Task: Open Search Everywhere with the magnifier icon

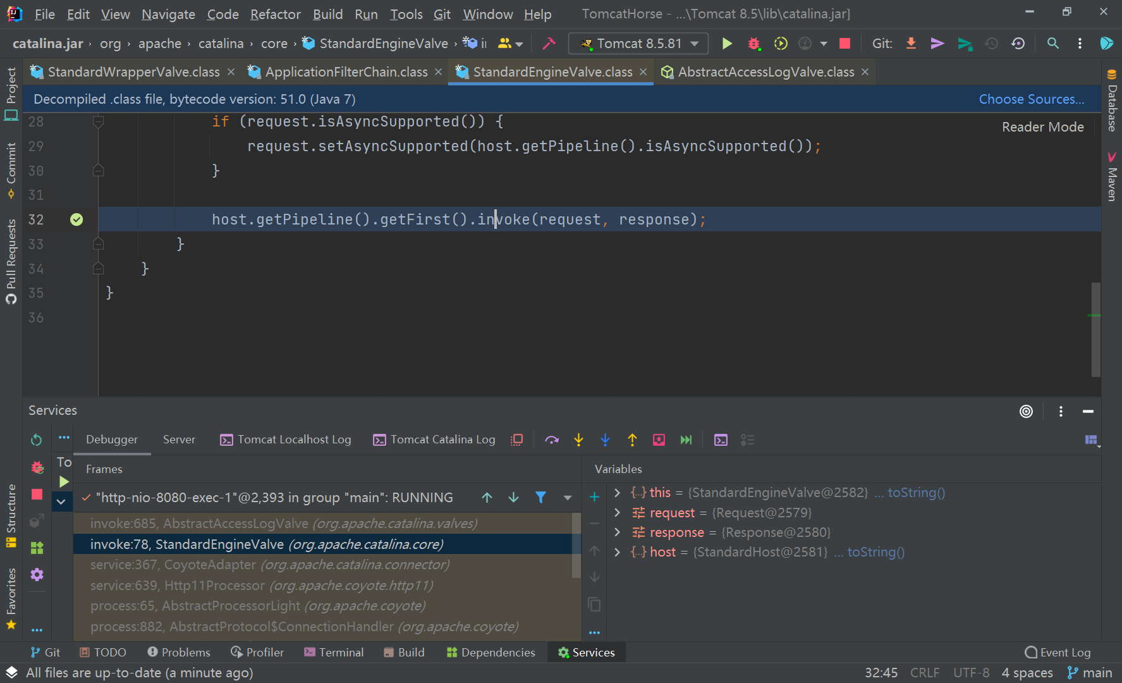Action: tap(1053, 43)
